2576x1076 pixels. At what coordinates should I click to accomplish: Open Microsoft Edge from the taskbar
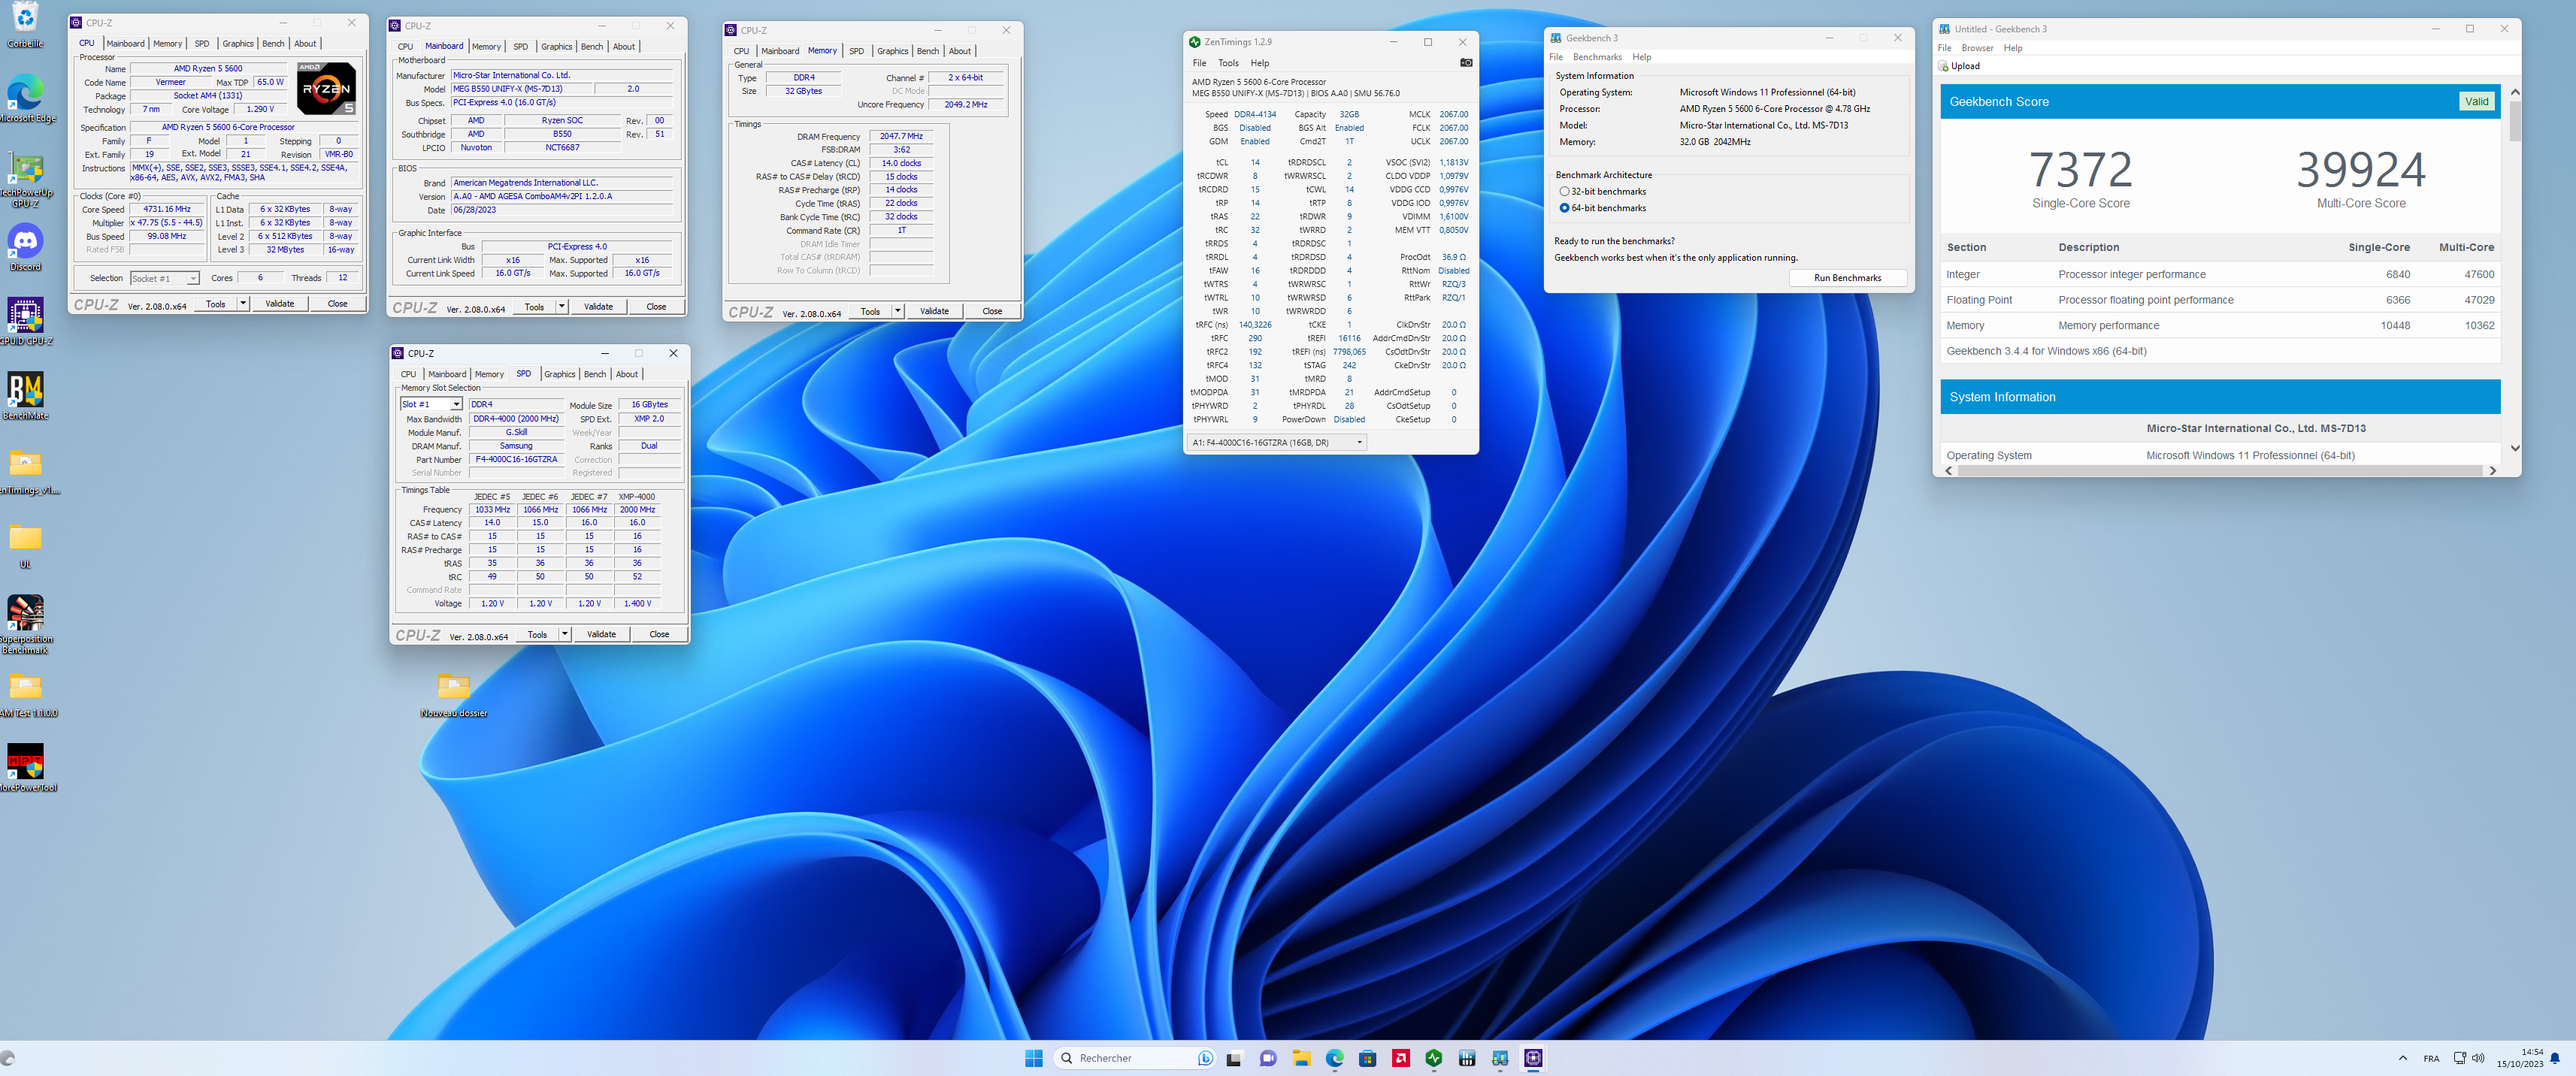pyautogui.click(x=1334, y=1058)
